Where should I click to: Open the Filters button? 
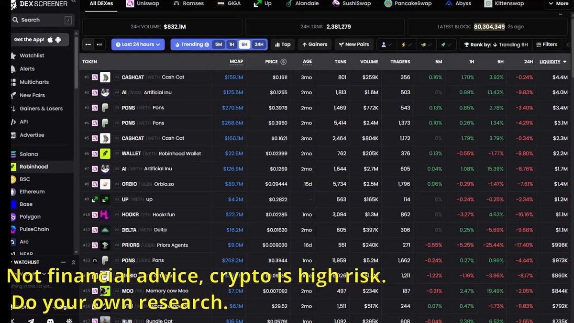[x=546, y=45]
